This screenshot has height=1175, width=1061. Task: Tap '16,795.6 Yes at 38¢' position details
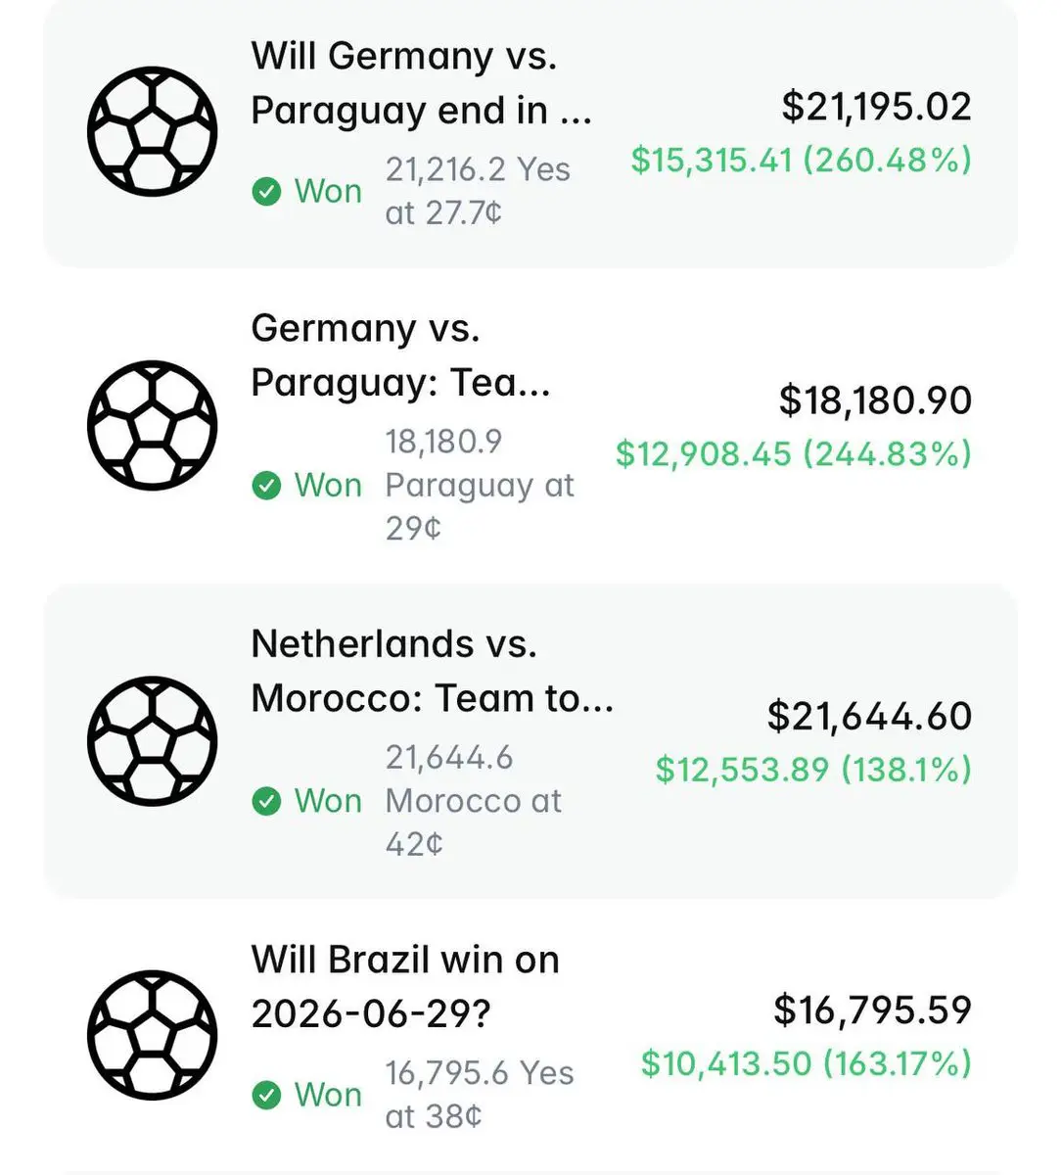[480, 1095]
